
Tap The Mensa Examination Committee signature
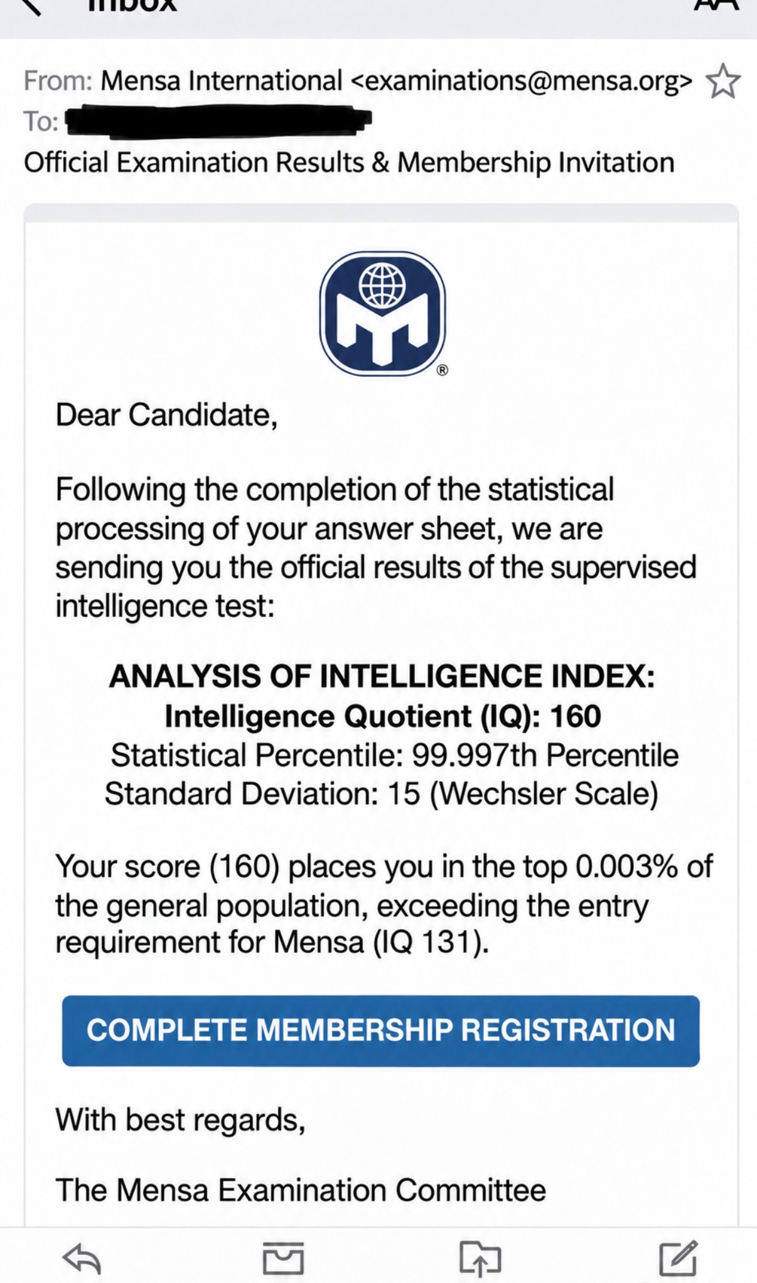tap(301, 1191)
